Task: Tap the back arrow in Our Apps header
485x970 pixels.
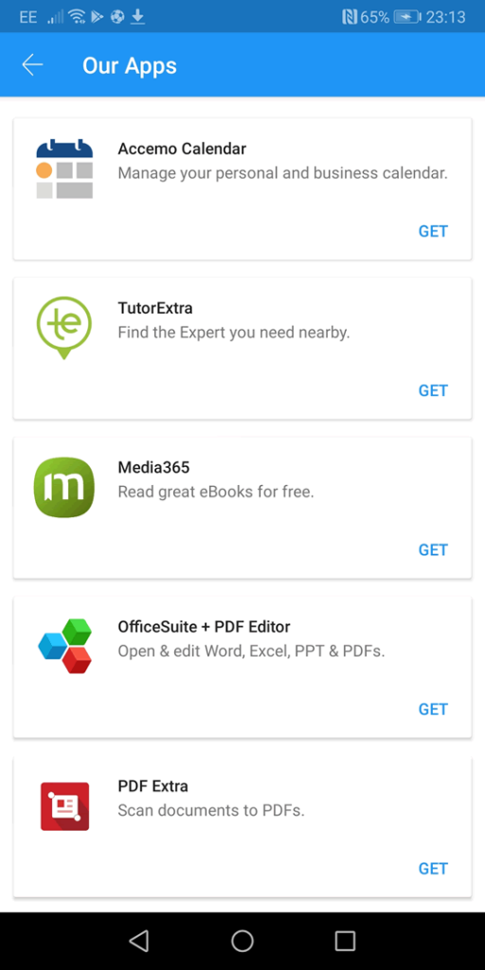Action: pos(32,65)
